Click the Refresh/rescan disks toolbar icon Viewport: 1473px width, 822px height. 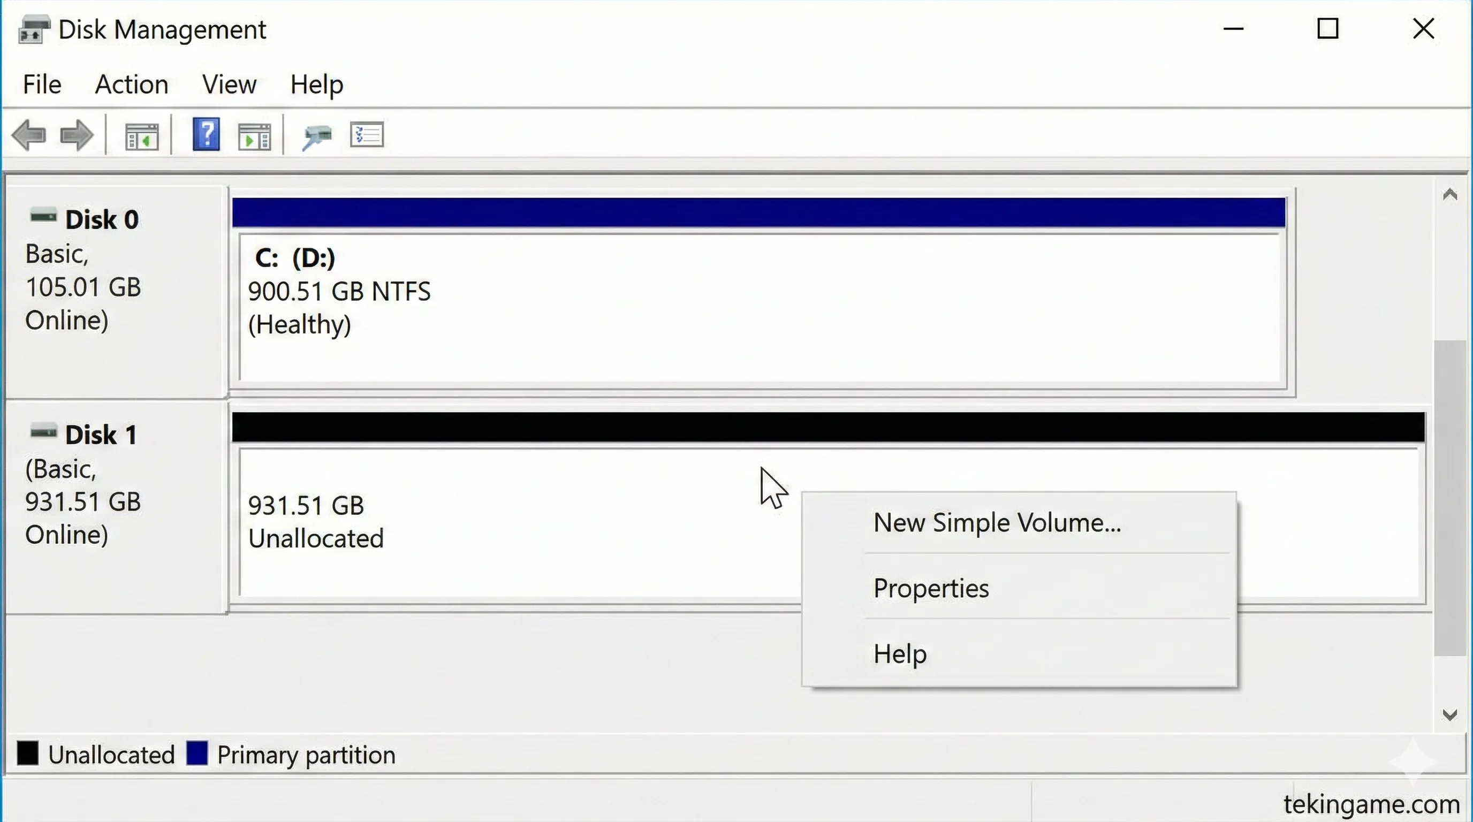(x=317, y=136)
